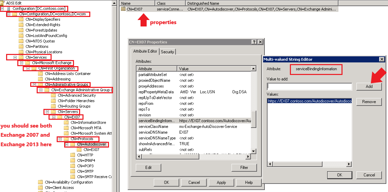The width and height of the screenshot is (388, 192).
Task: Select the https://EX07.contoso.com/Autodiscover value entry
Action: (x=310, y=101)
